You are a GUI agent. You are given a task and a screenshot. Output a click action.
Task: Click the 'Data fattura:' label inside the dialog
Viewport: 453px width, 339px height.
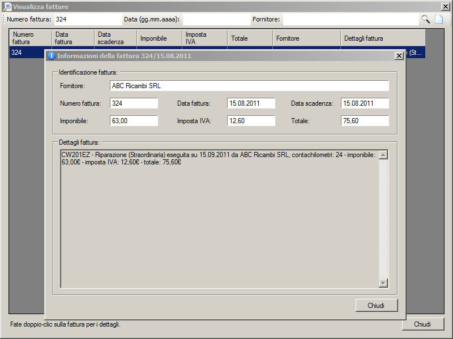(194, 103)
